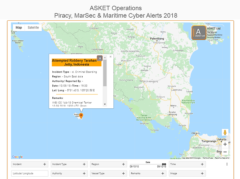Expand the Incident filter
Viewport: 240px width, 179px height.
tap(30, 164)
